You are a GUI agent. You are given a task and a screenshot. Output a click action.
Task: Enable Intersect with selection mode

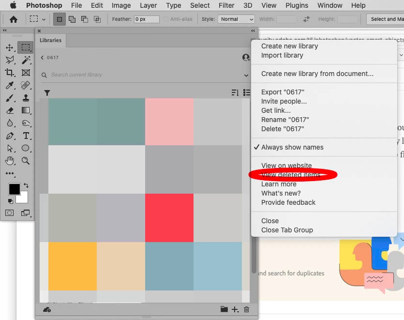coord(97,19)
